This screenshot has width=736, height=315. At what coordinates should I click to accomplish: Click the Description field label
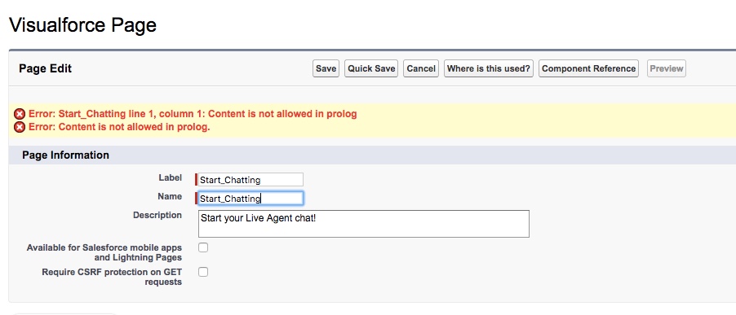click(157, 216)
